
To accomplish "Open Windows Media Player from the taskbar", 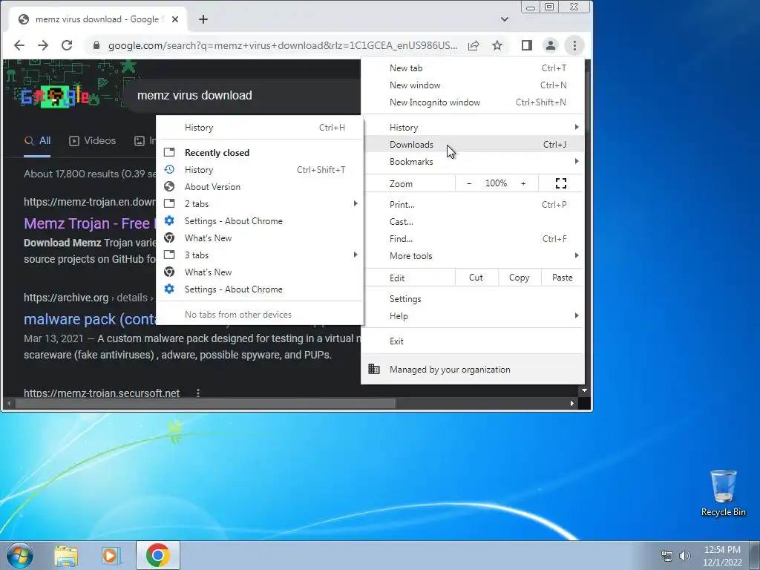I will tap(110, 556).
